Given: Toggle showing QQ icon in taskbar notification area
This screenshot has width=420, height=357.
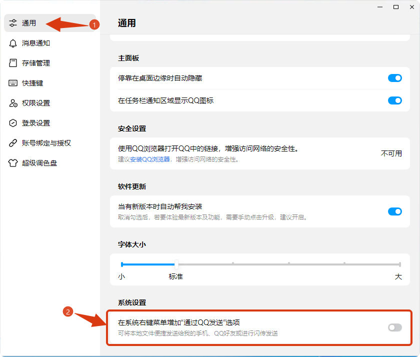Looking at the screenshot, I should [394, 100].
